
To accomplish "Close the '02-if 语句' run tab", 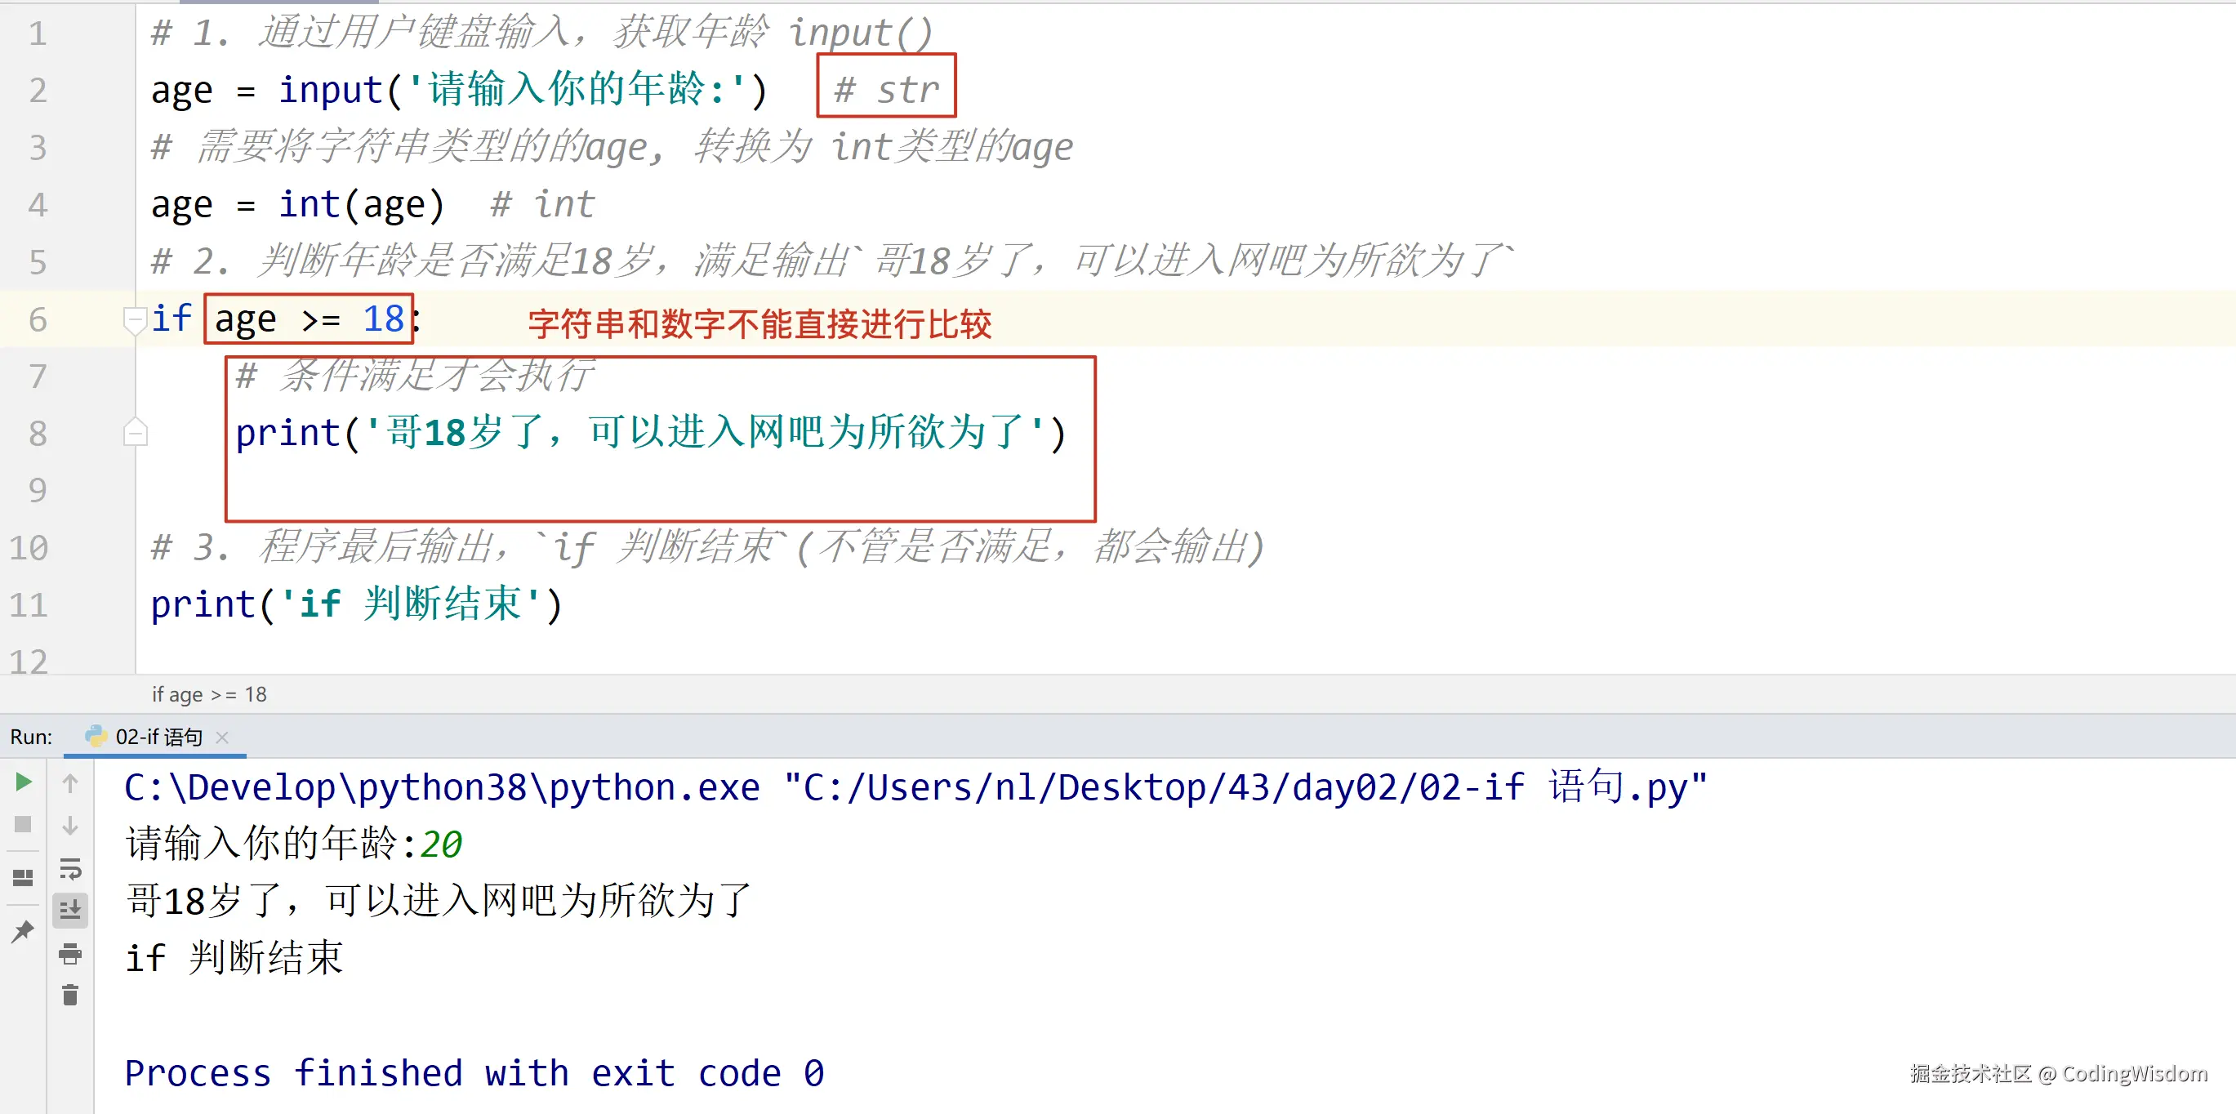I will point(222,737).
